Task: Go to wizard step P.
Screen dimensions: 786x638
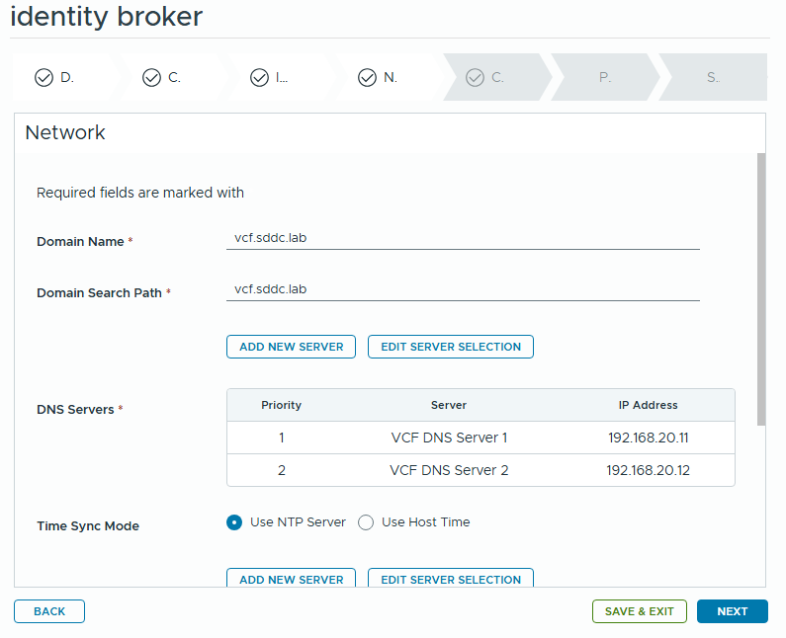Action: 604,77
